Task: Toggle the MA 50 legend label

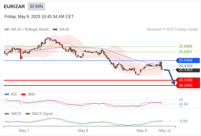Action: click(x=64, y=30)
